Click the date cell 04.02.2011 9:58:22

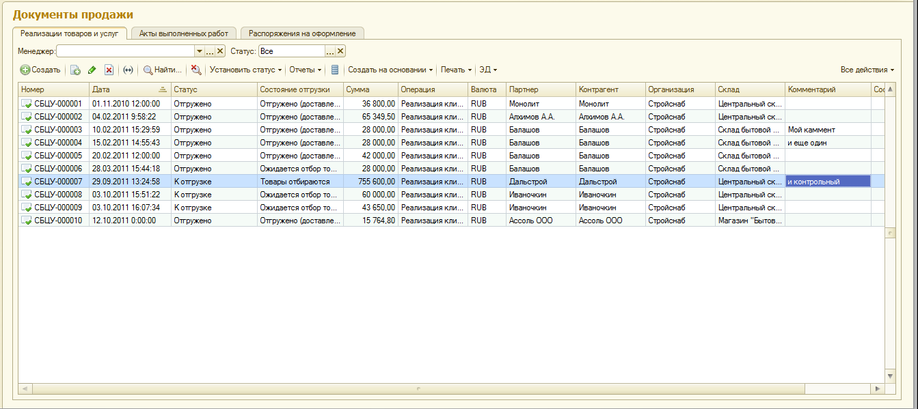click(130, 117)
